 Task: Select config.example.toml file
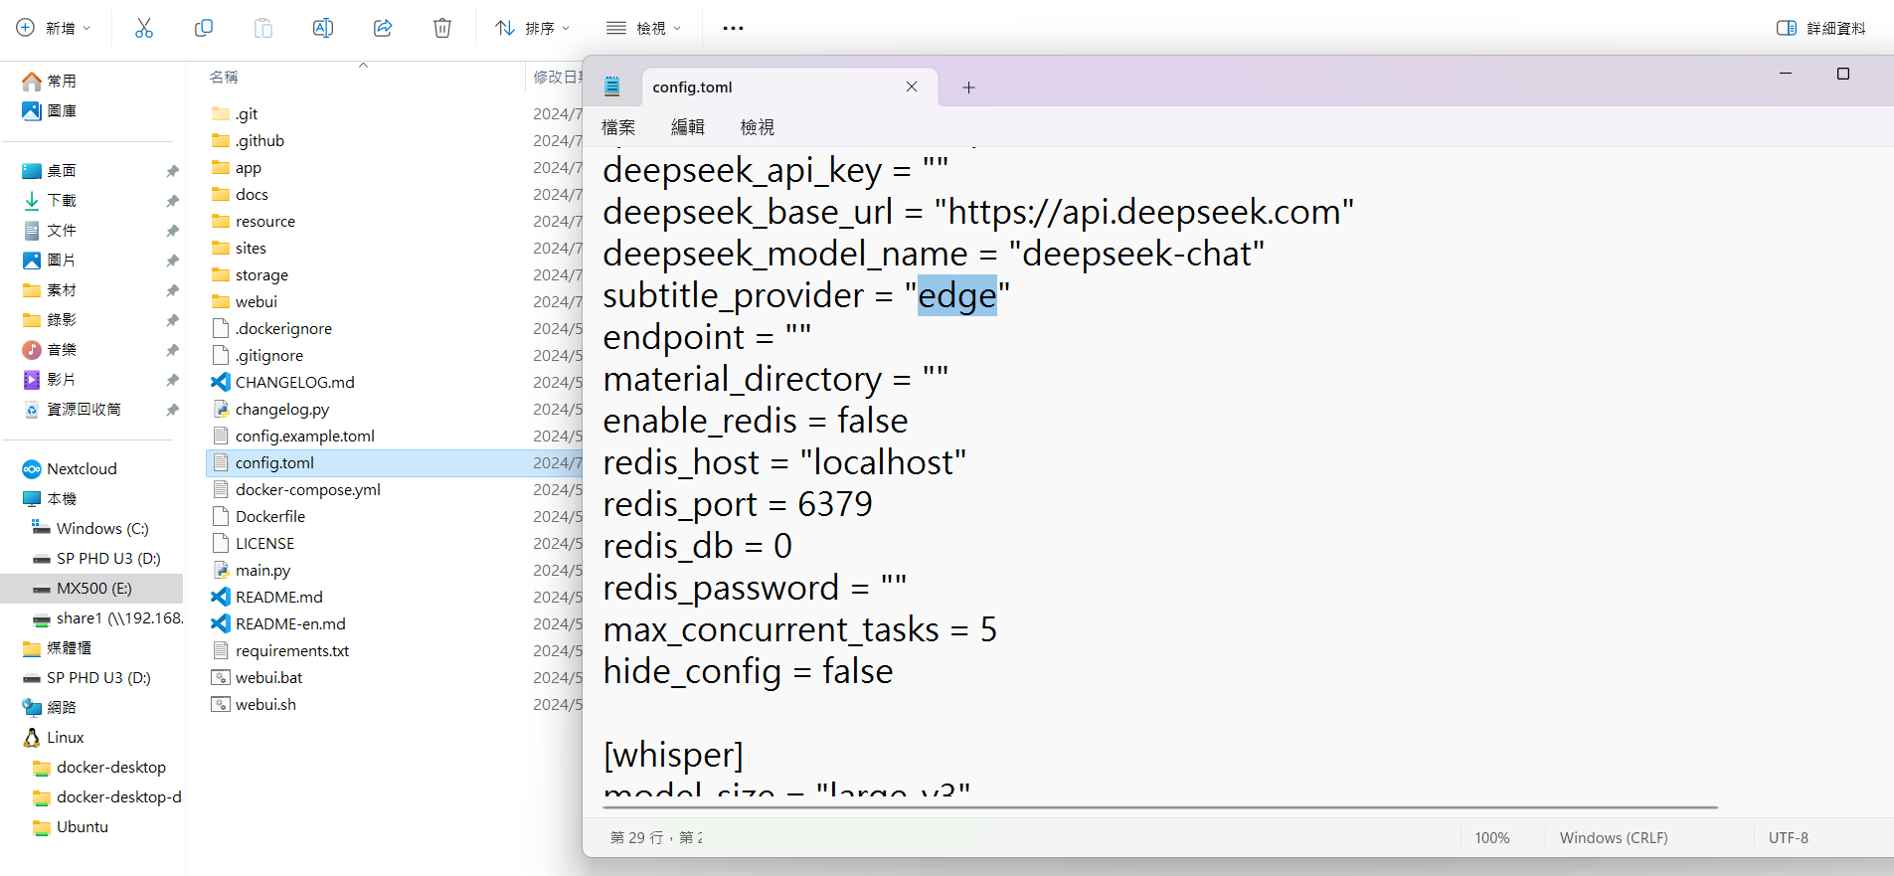293,436
